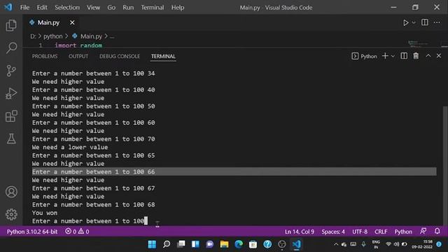Open the File menu

tap(24, 8)
